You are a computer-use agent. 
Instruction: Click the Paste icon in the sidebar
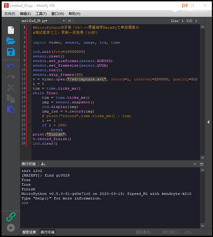coord(11,109)
